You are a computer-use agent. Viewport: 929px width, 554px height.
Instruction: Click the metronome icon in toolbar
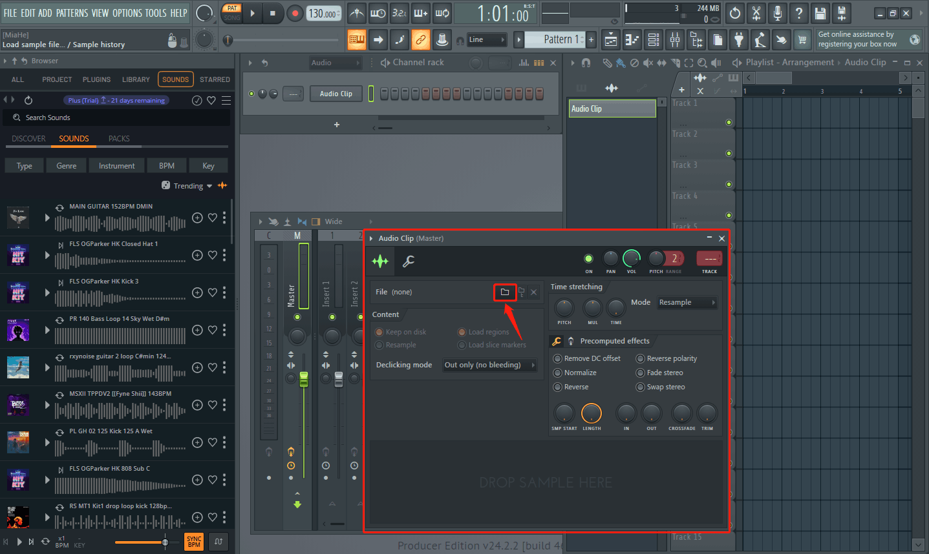click(x=356, y=13)
